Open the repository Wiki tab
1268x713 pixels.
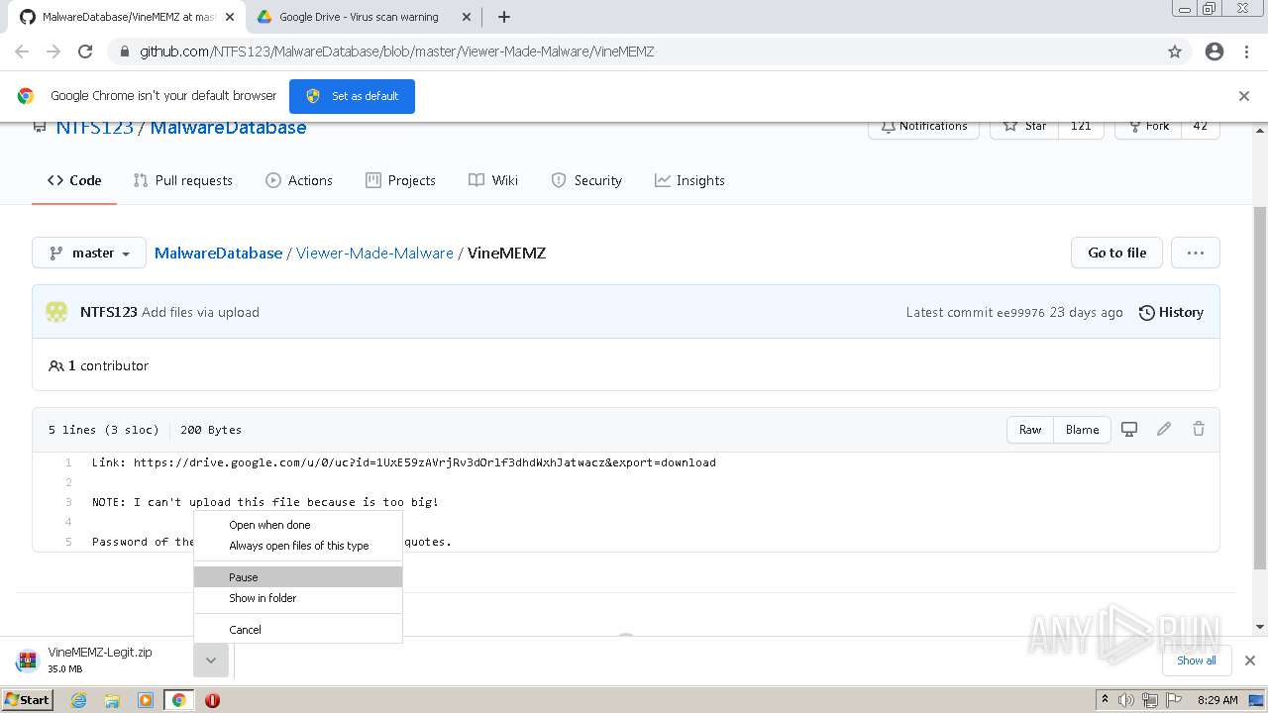coord(493,180)
